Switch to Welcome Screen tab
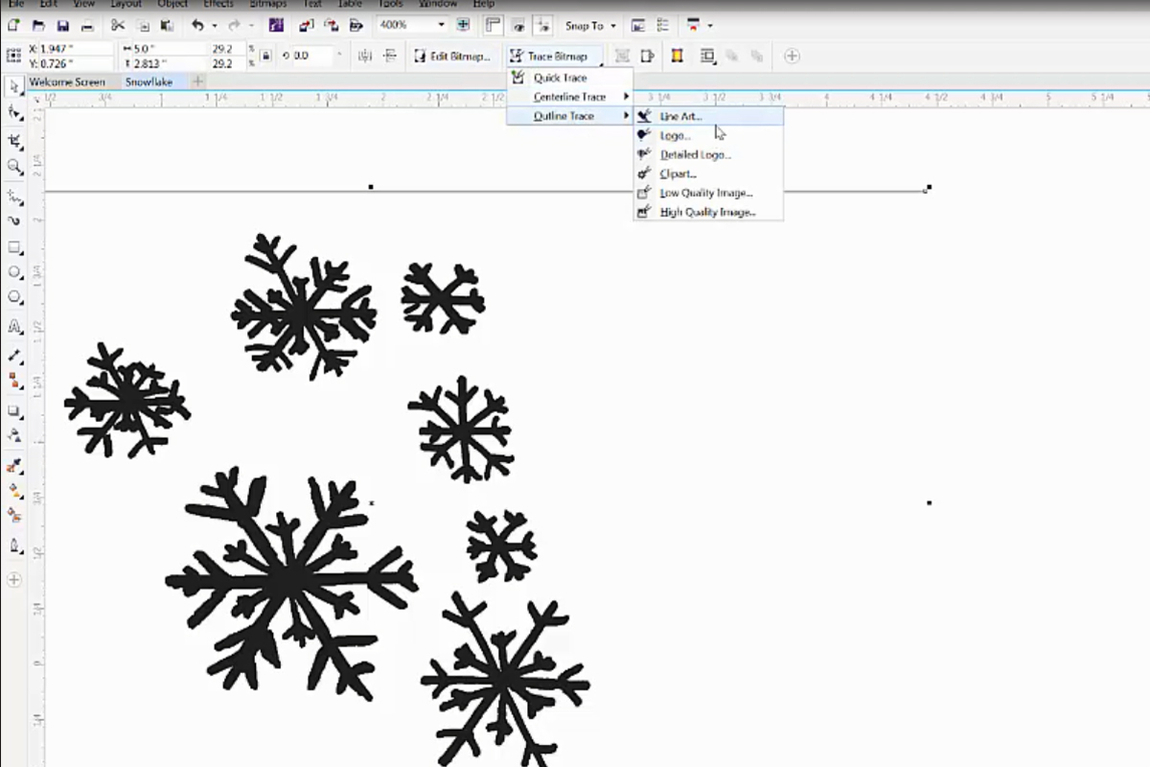 pyautogui.click(x=67, y=82)
